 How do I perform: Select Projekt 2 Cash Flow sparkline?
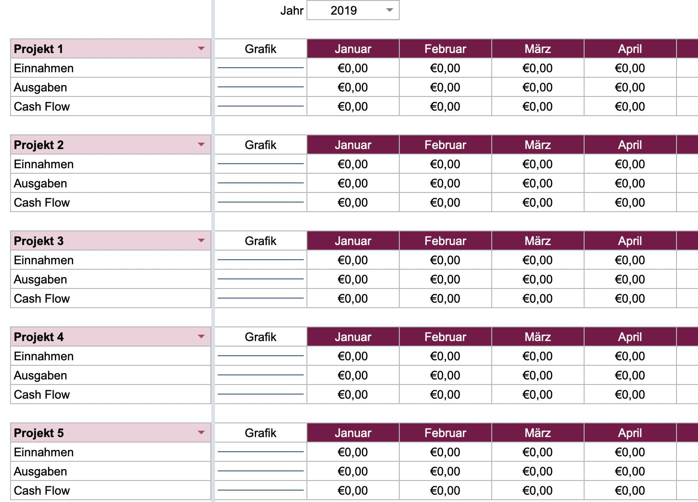(x=261, y=202)
